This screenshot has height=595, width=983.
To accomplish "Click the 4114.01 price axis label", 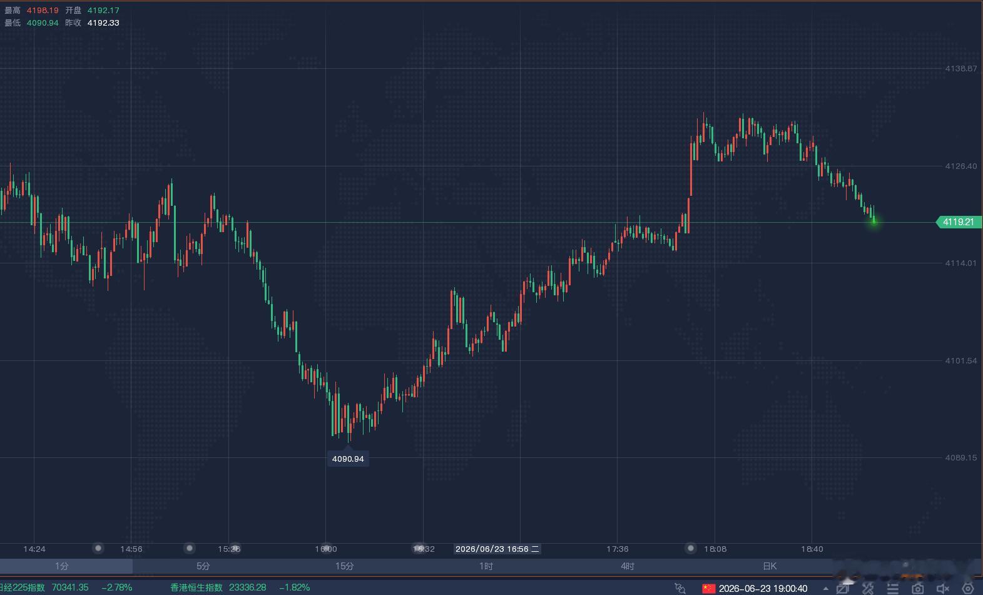I will [x=960, y=263].
